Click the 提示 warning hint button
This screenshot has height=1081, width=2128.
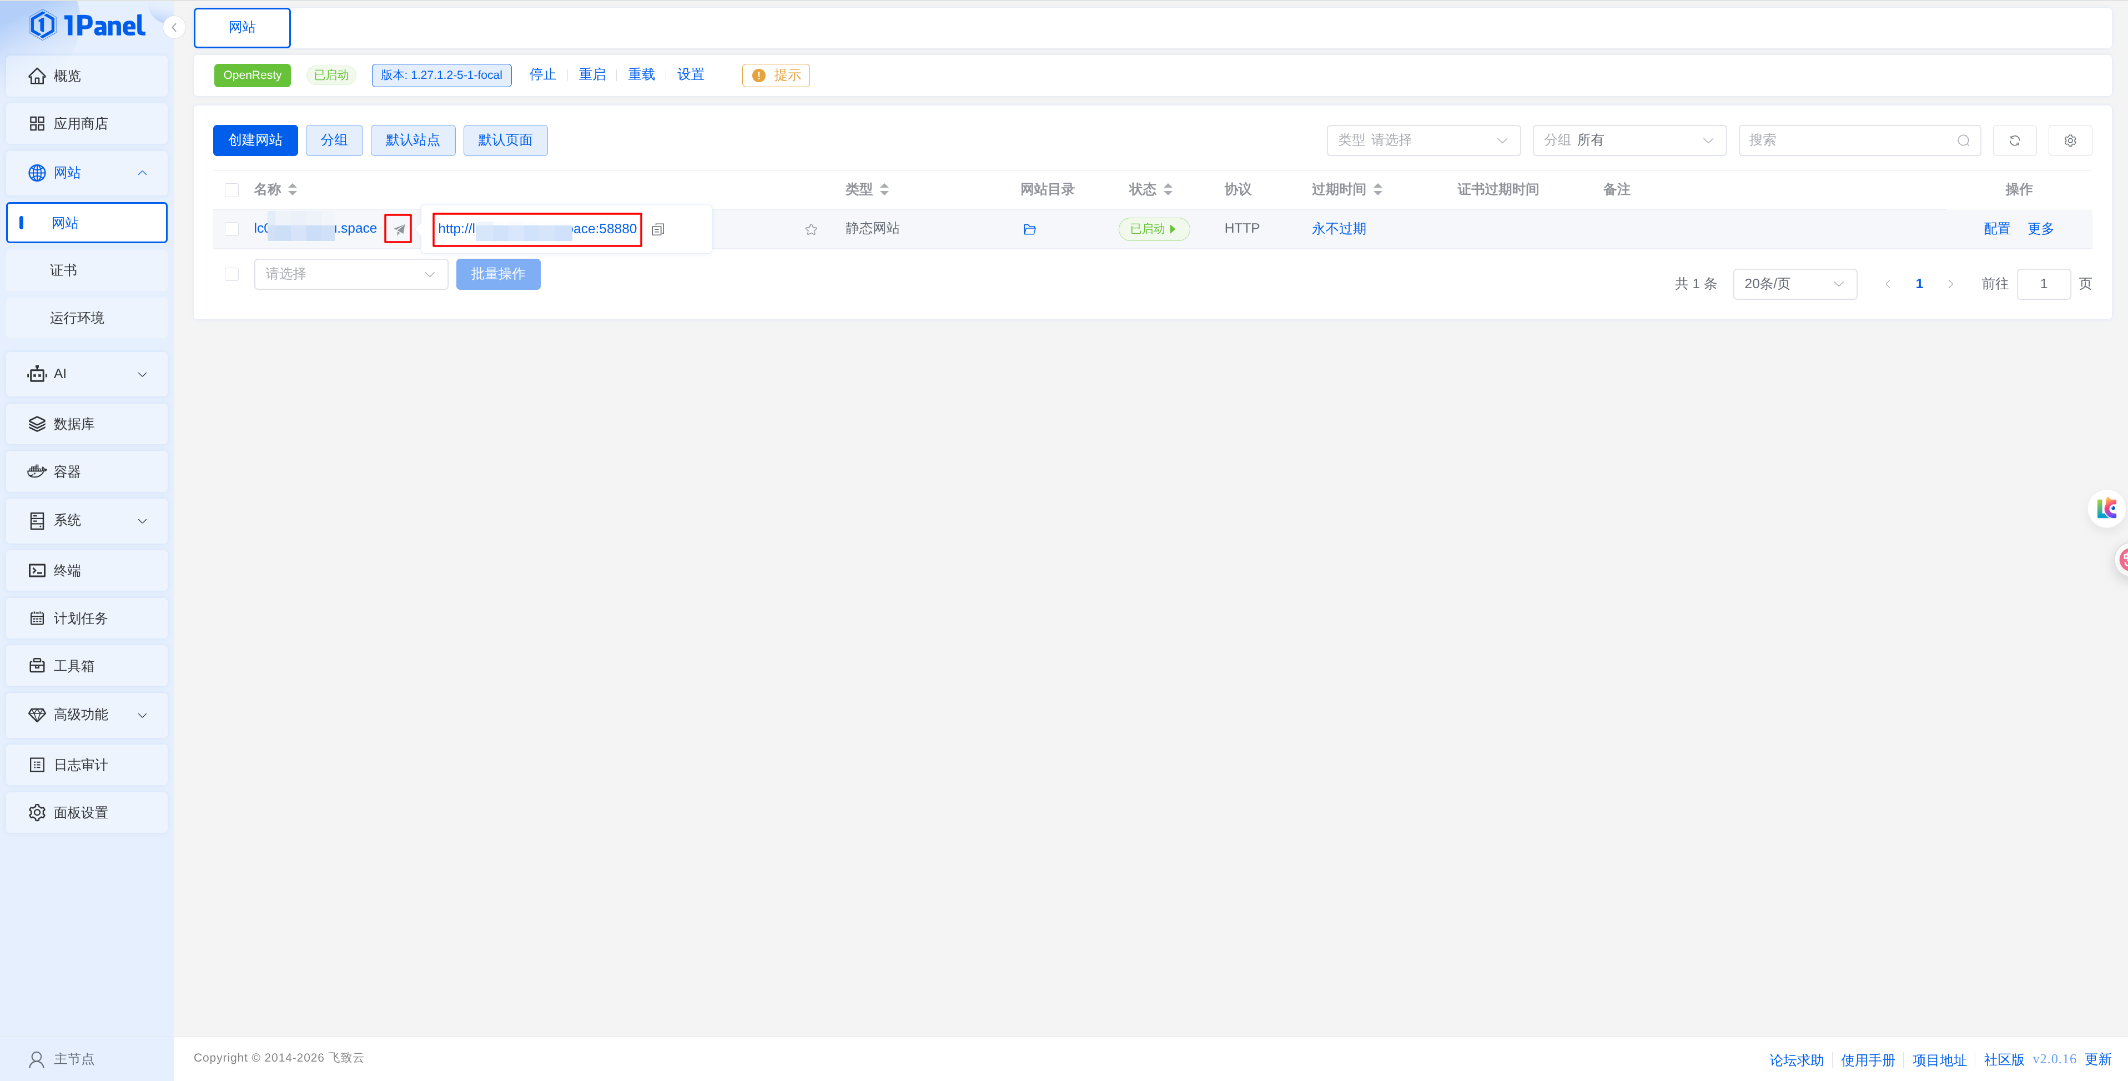point(776,75)
